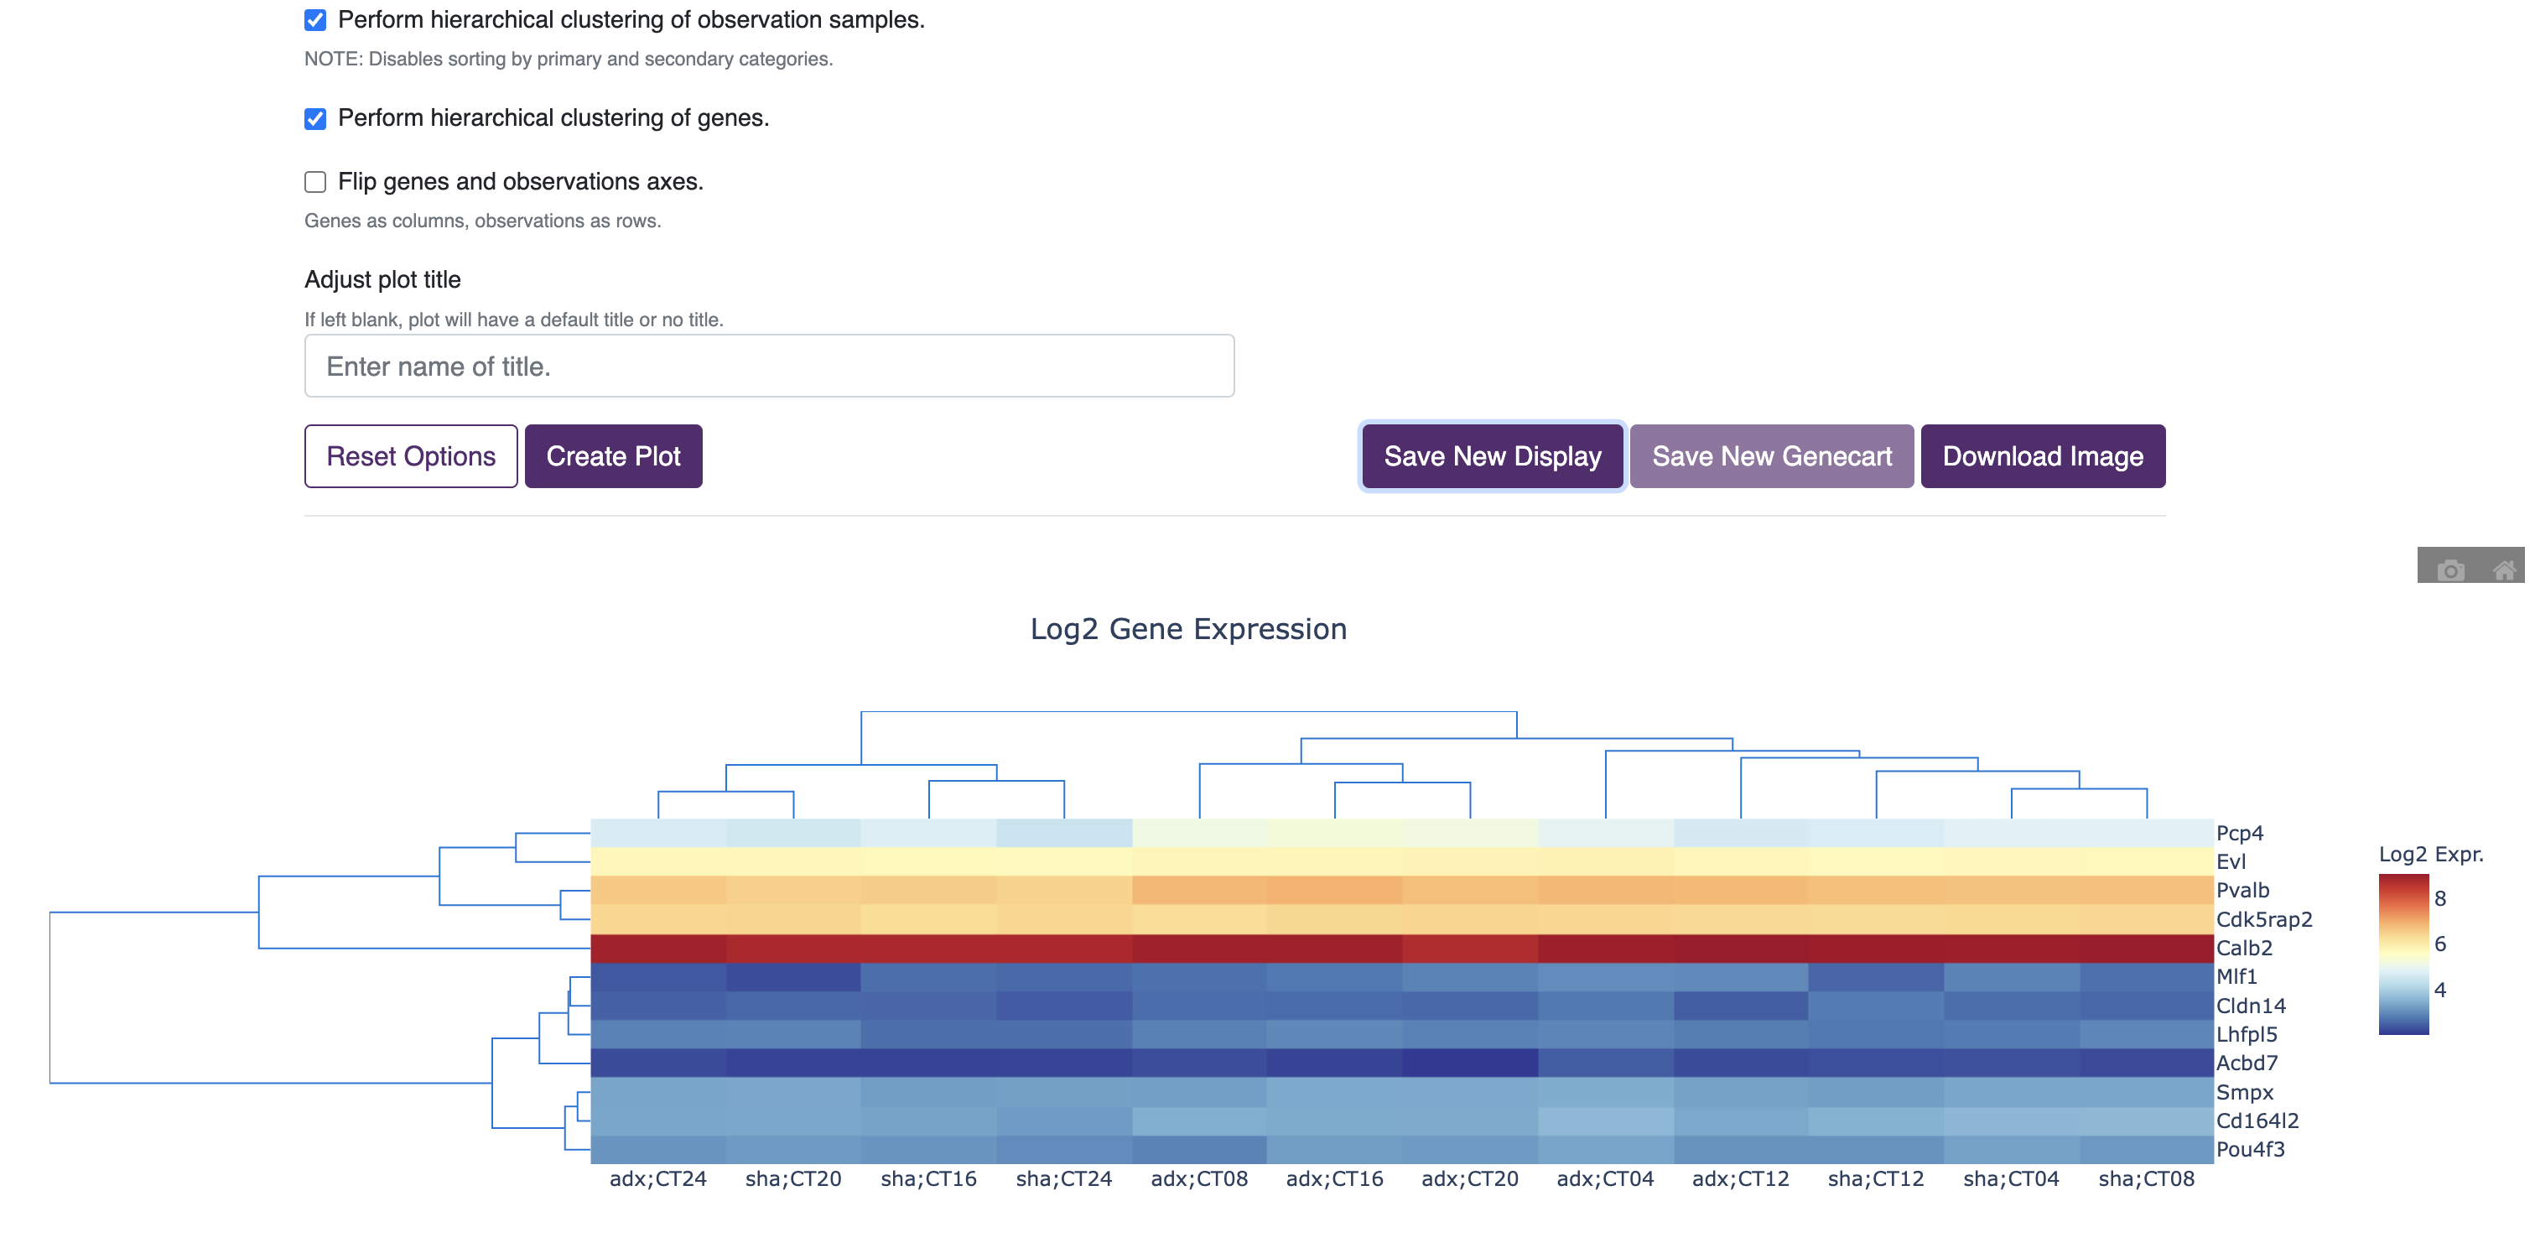This screenshot has height=1248, width=2535.
Task: Click Reset Options to restore defaults
Action: (x=409, y=456)
